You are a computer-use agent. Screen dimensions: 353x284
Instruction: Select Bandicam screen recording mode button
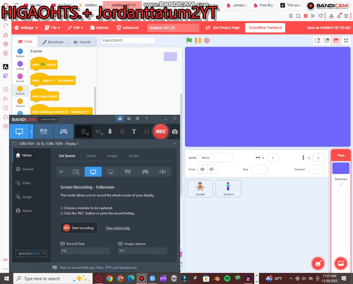tap(19, 132)
